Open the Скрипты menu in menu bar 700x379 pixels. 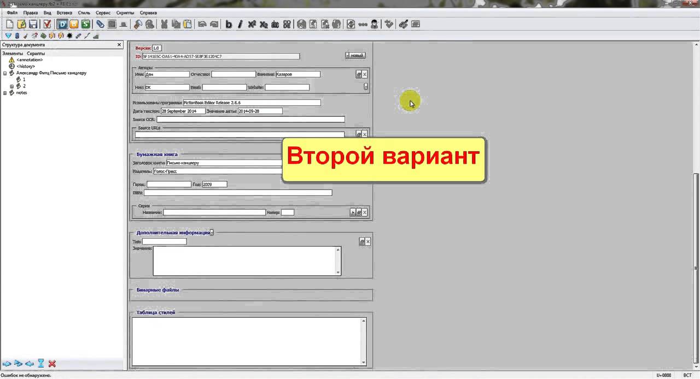(x=125, y=12)
